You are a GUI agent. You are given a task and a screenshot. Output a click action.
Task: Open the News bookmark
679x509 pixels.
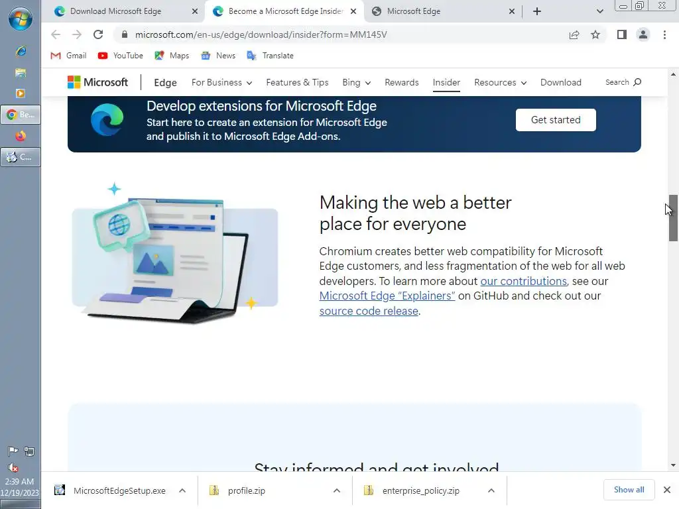click(x=218, y=56)
